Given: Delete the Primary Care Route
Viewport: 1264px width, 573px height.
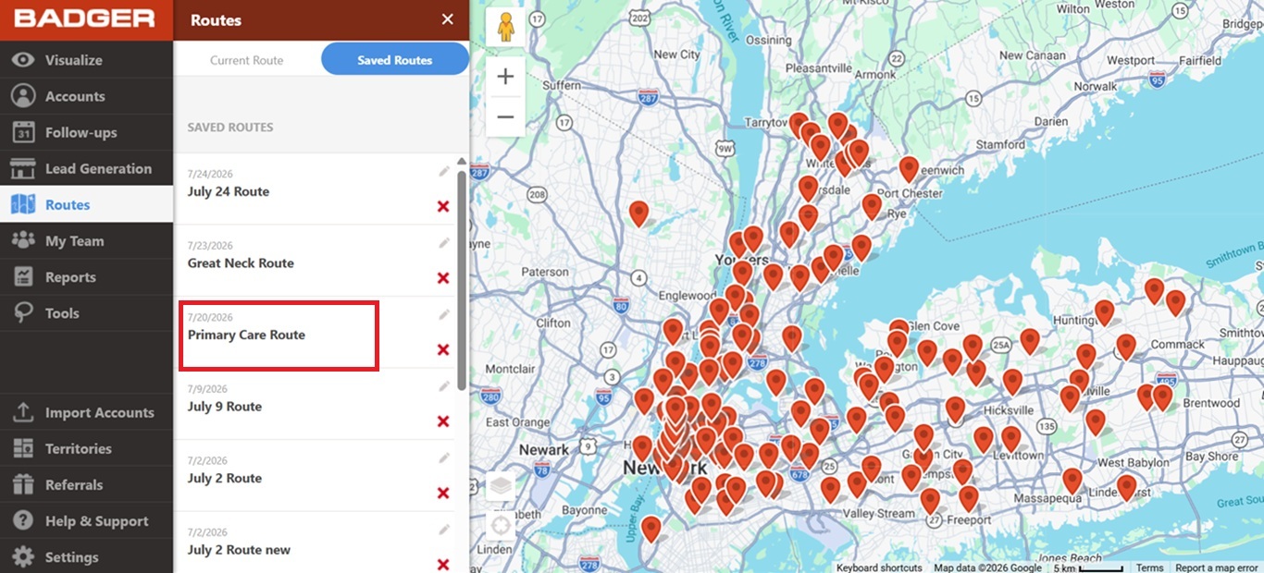Looking at the screenshot, I should (443, 349).
